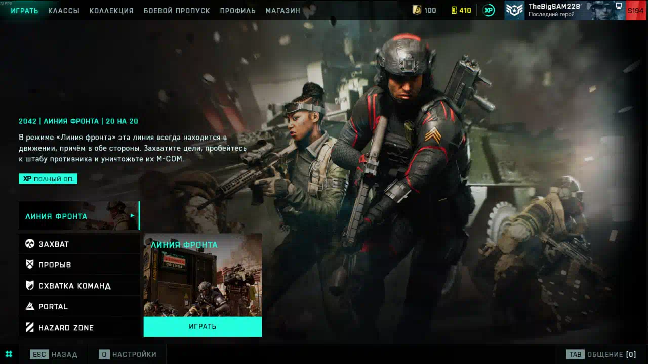The width and height of the screenshot is (648, 364).
Task: Choose the HAZARD ZONE label
Action: (66, 328)
